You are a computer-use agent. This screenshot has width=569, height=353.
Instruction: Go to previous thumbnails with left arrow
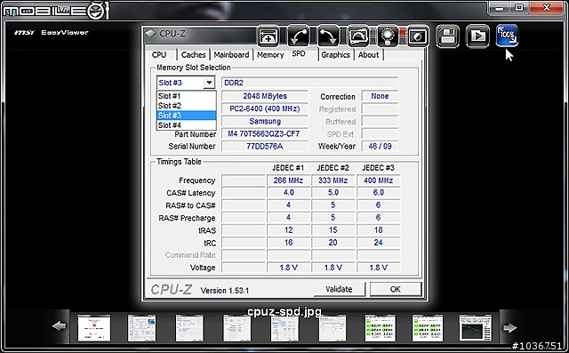click(60, 326)
